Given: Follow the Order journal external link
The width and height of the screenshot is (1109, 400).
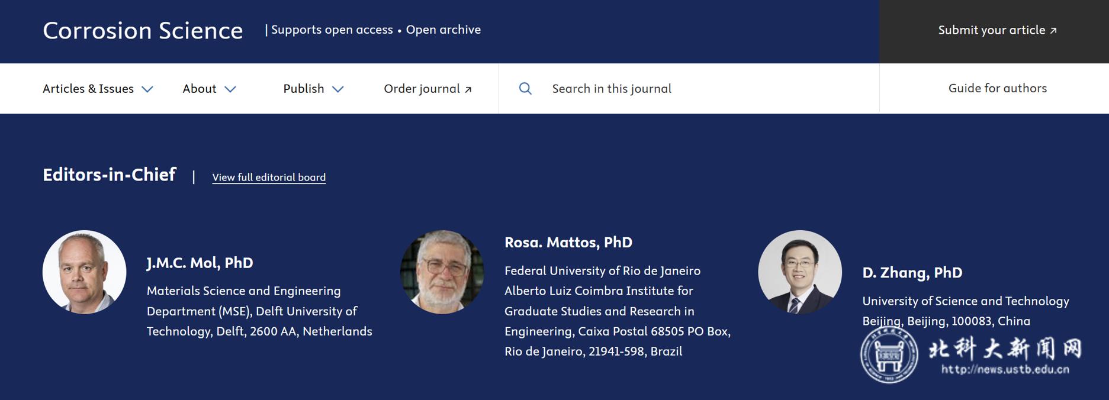Looking at the screenshot, I should point(427,89).
